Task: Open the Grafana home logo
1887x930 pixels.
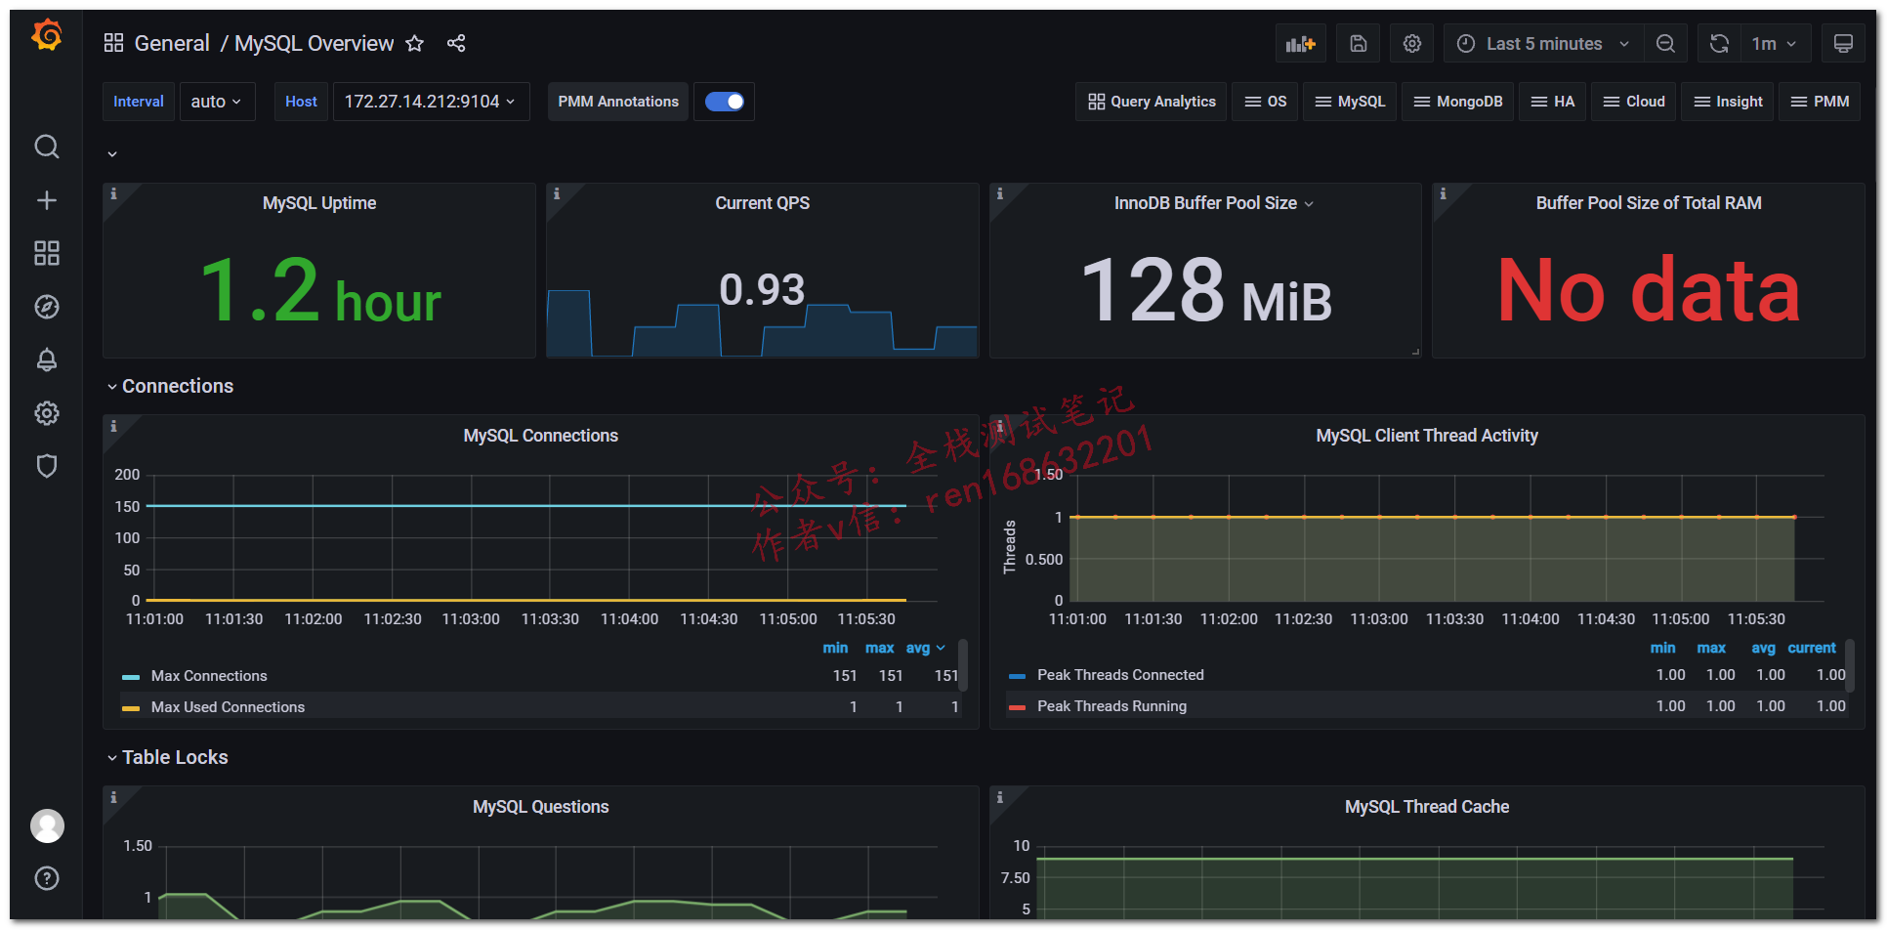Action: (x=47, y=36)
